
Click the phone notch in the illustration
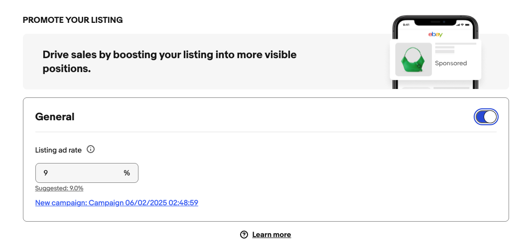[x=435, y=22]
